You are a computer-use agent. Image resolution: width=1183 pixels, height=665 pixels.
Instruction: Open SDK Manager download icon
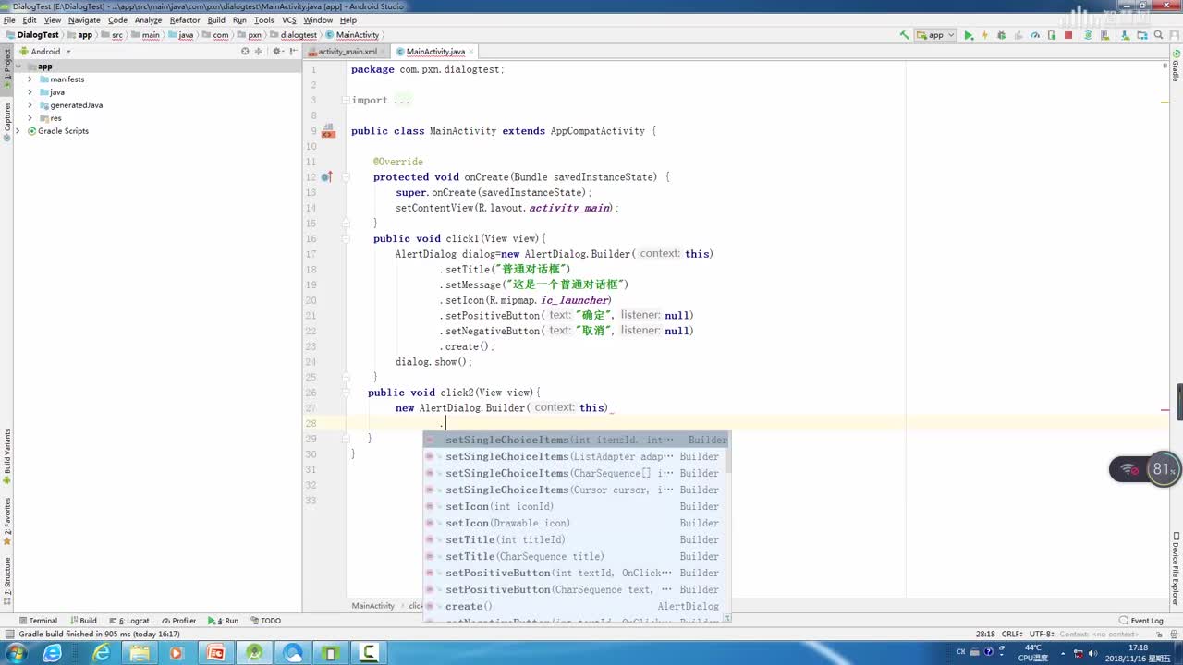coord(1124,35)
